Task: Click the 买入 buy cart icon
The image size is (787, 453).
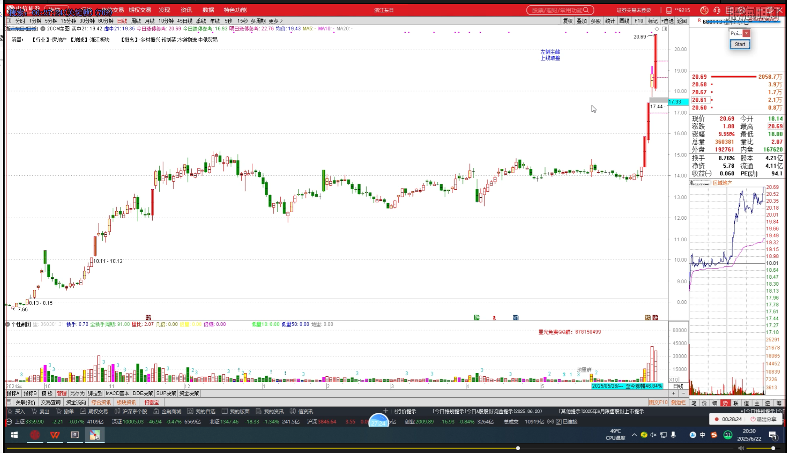Action: pos(10,411)
